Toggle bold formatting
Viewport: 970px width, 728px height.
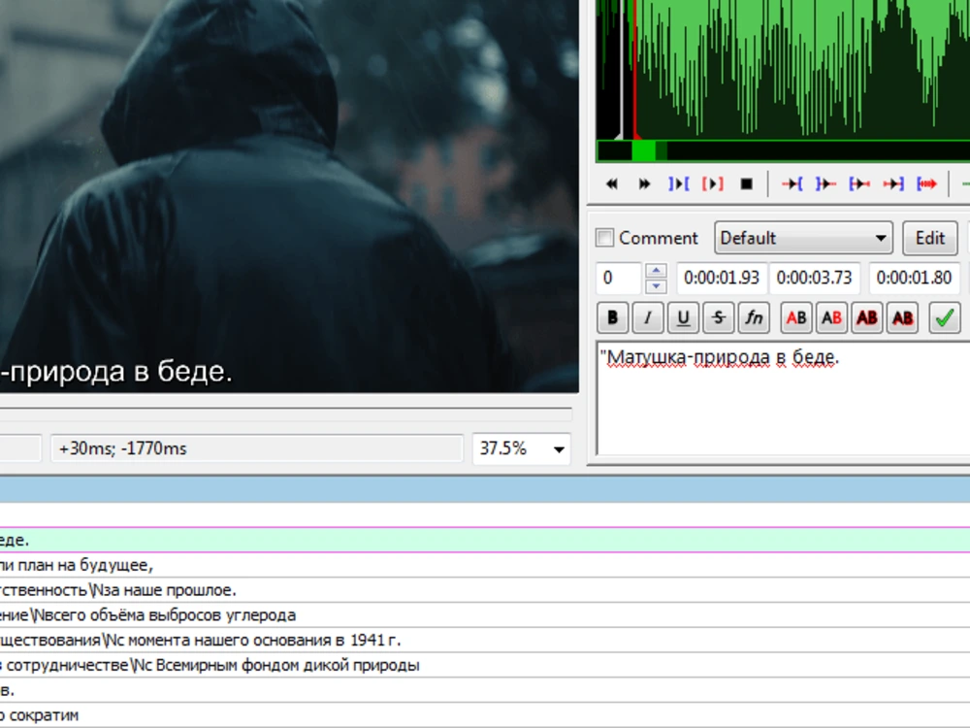612,317
